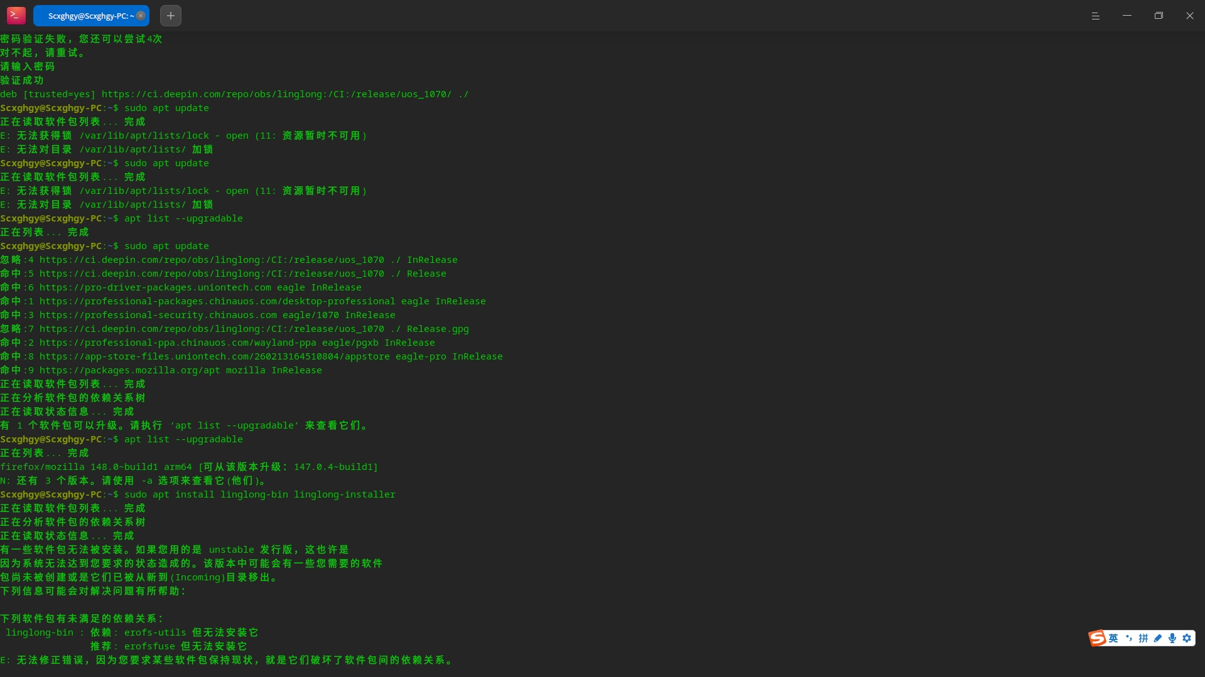Click the text "验证成功"
Viewport: 1205px width, 677px height.
click(x=22, y=80)
